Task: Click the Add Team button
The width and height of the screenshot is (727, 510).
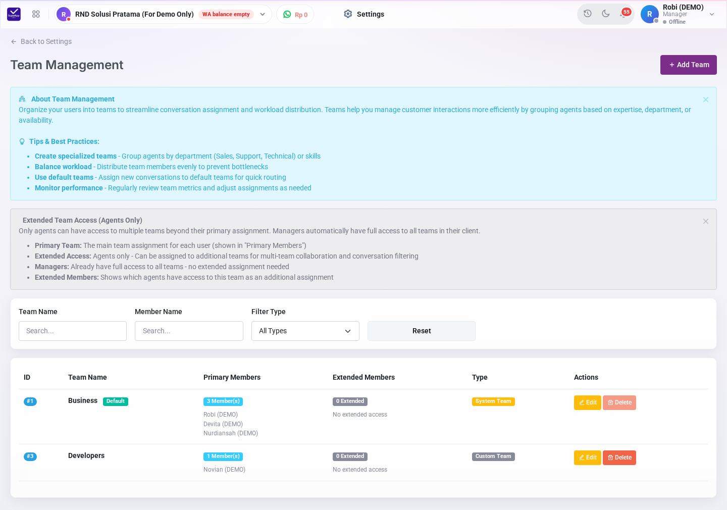Action: pos(689,65)
